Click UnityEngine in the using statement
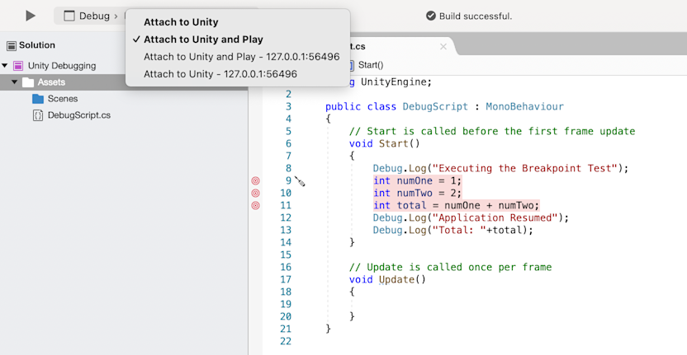 click(393, 82)
